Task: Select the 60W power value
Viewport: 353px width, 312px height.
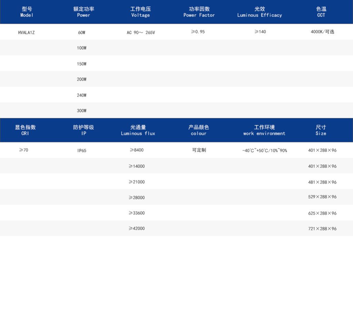Action: [82, 33]
